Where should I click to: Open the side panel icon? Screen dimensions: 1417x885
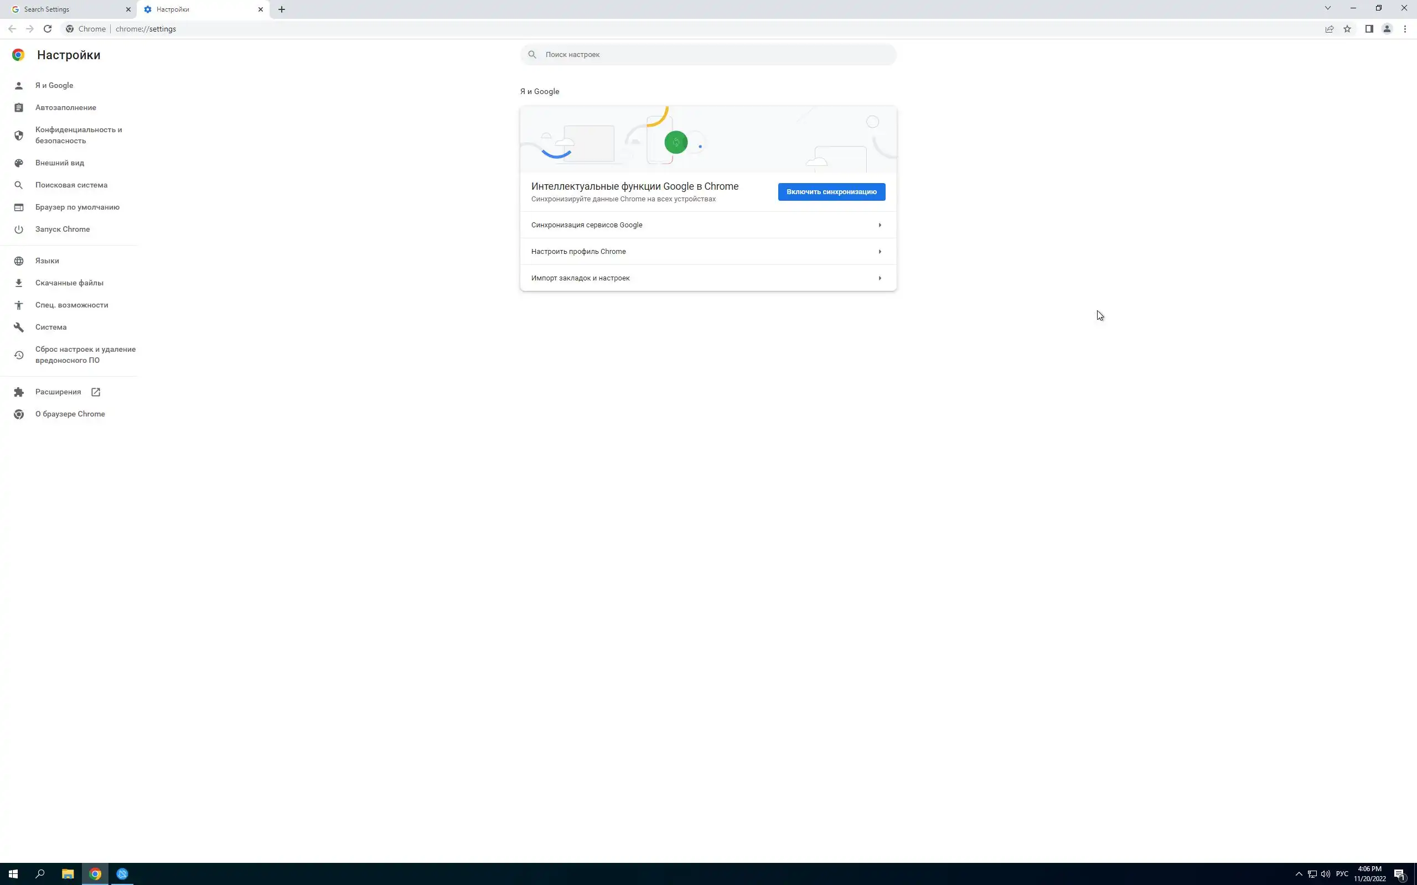[x=1369, y=29]
